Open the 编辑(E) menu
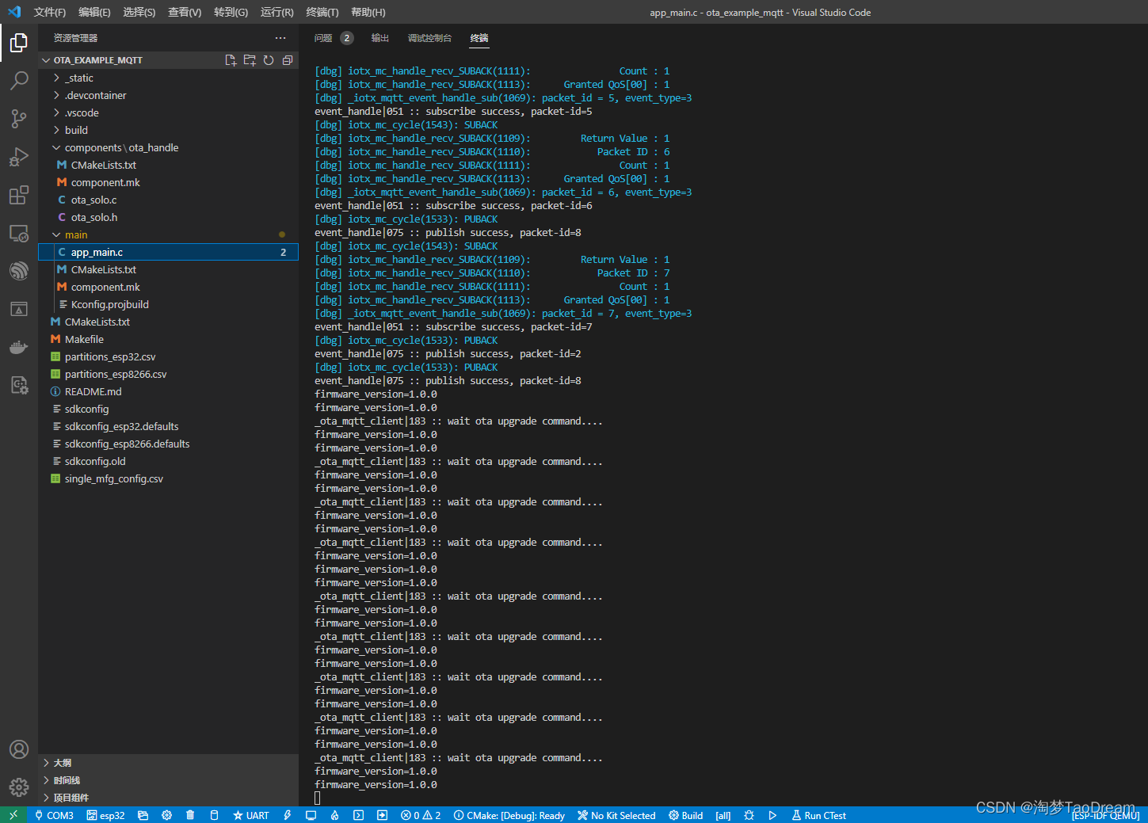 click(x=94, y=12)
